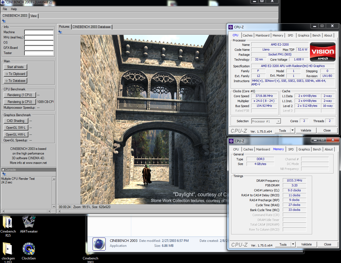The height and width of the screenshot is (263, 341).
Task: Click rendered Daylight image
Action: [153, 119]
